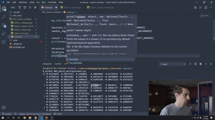Image resolution: width=215 pixels, height=120 pixels.
Task: Choose 'locations' autocomplete suggestion
Action: (100, 63)
